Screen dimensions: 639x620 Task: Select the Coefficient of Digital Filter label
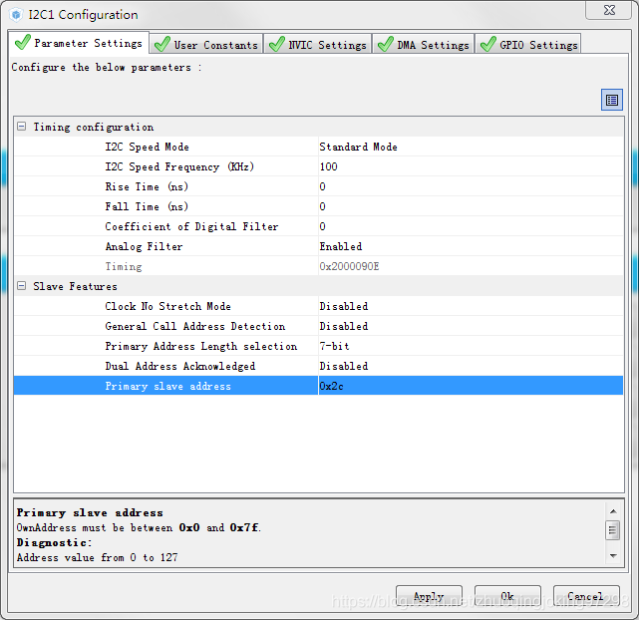(x=192, y=226)
